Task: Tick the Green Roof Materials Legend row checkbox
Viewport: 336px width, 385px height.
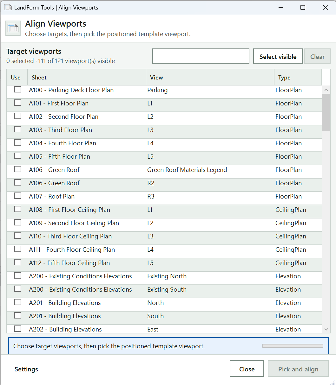Action: point(18,169)
